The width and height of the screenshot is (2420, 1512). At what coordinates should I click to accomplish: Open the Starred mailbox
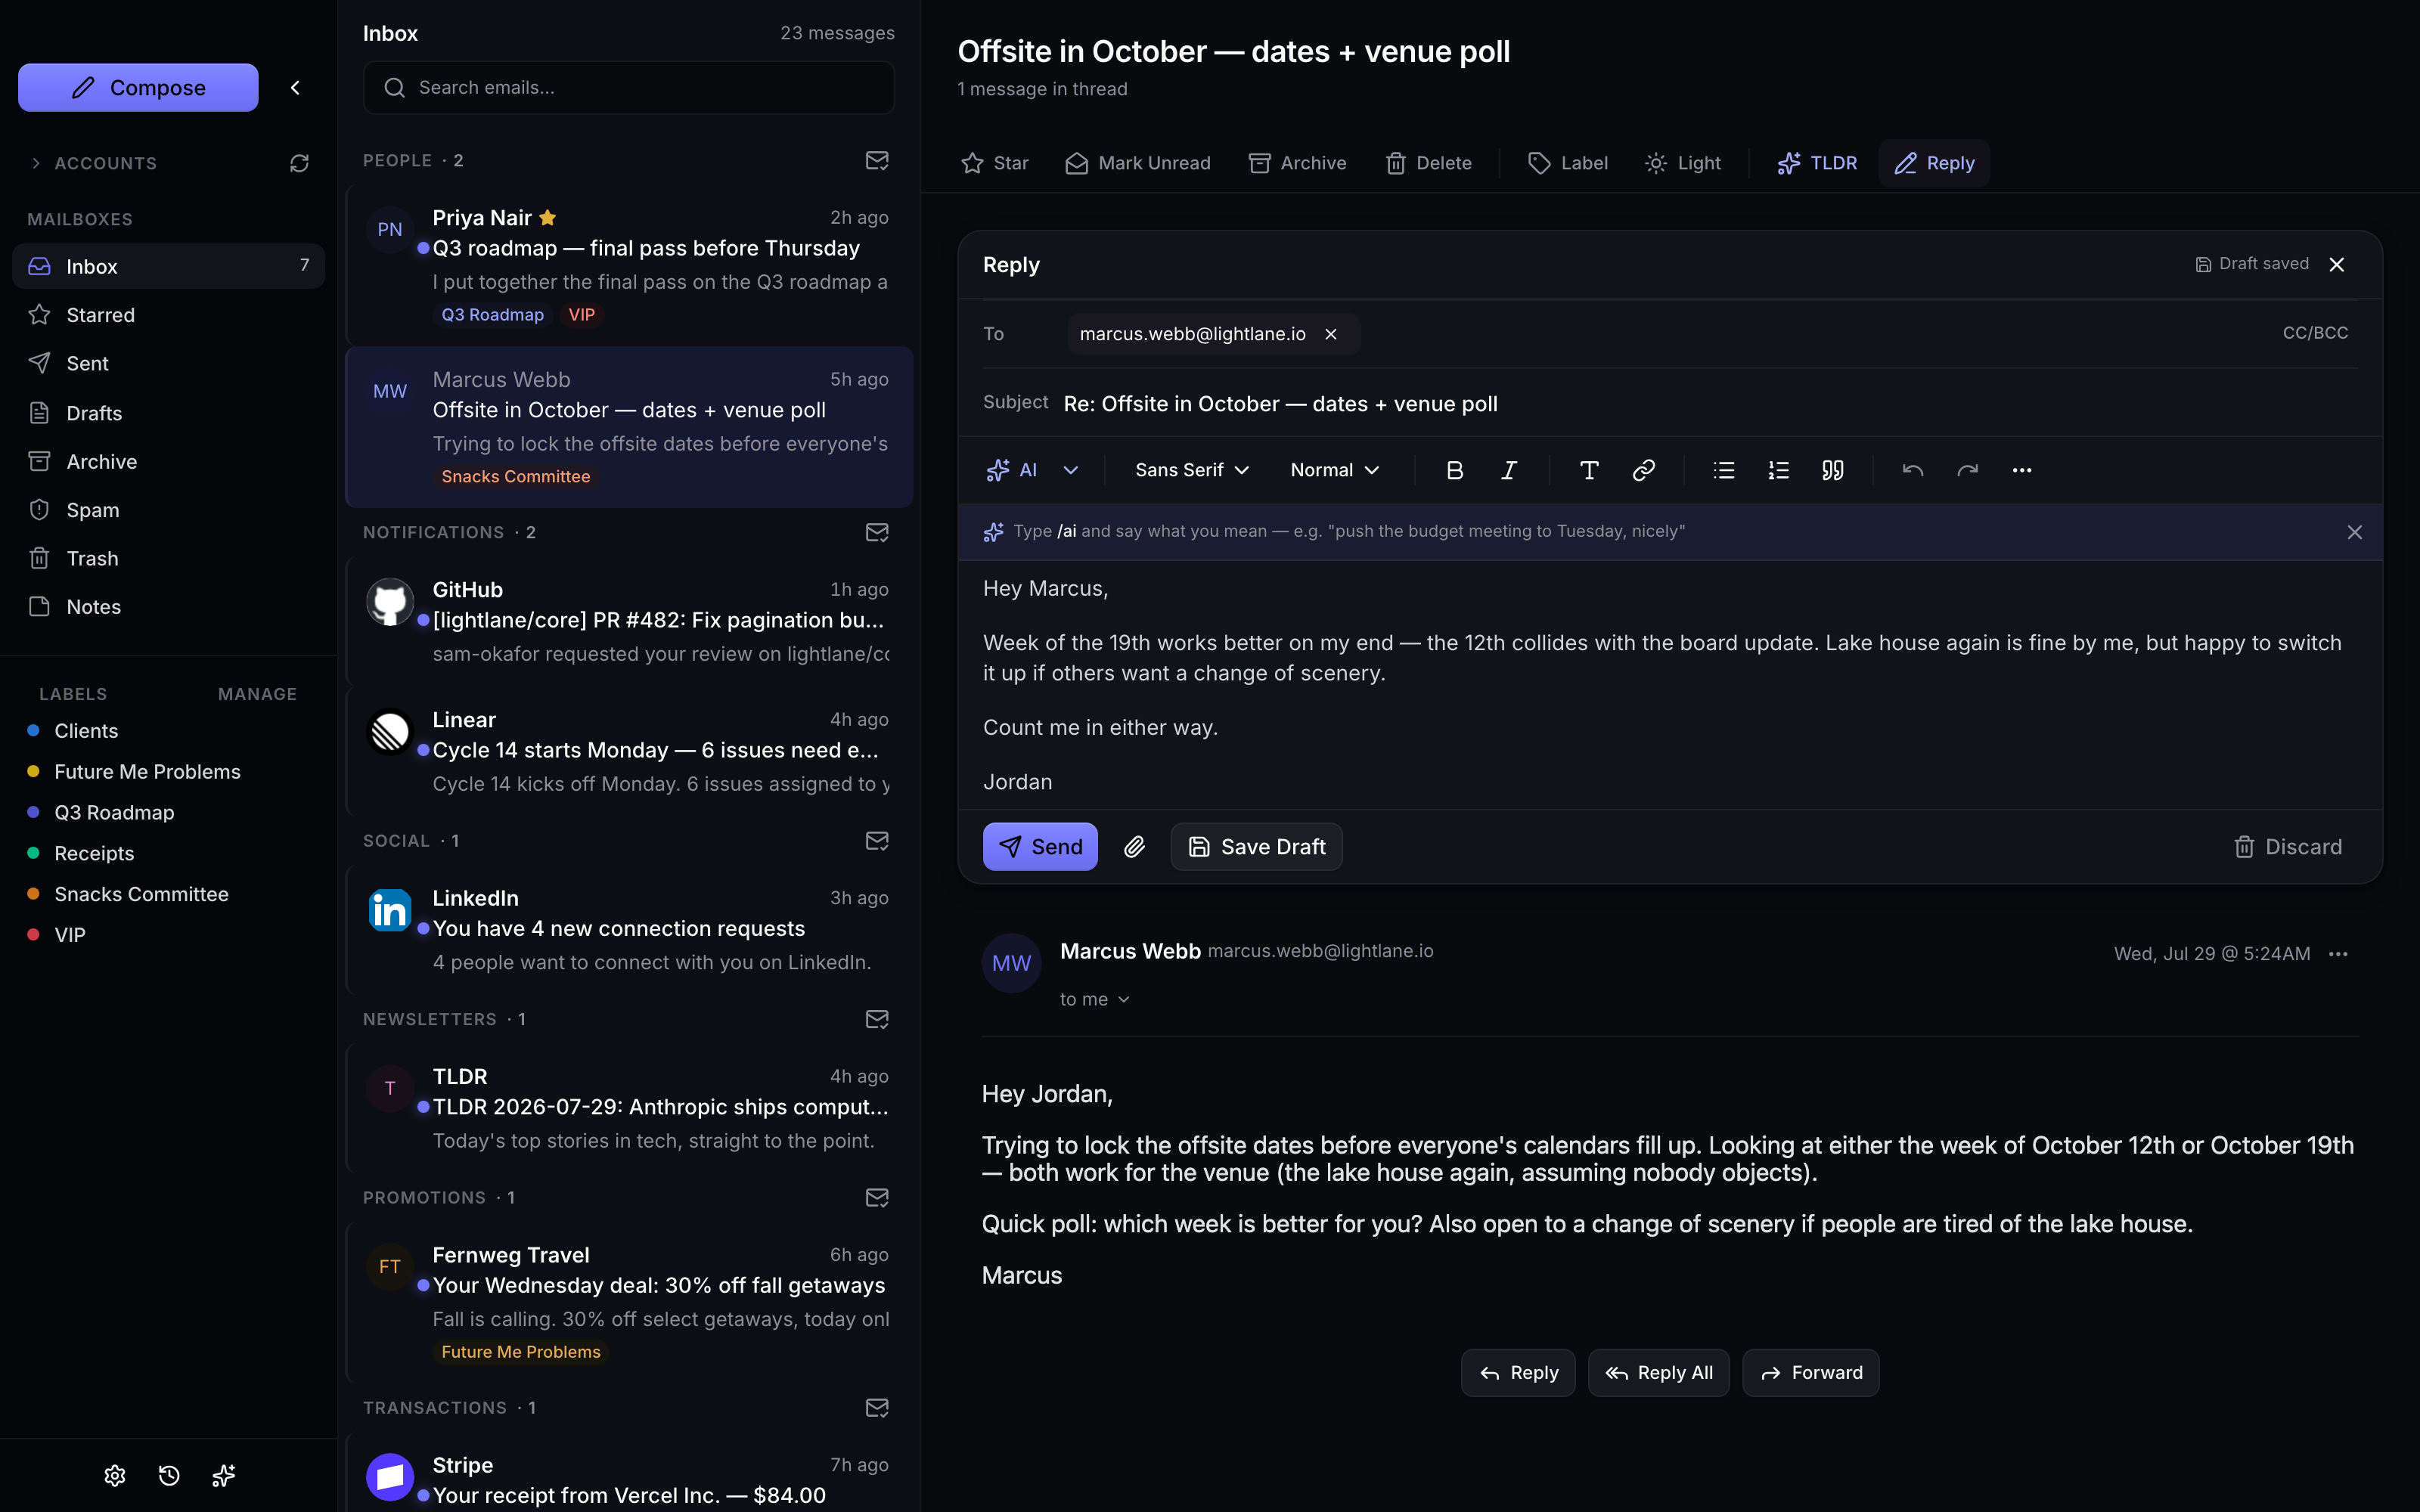168,315
